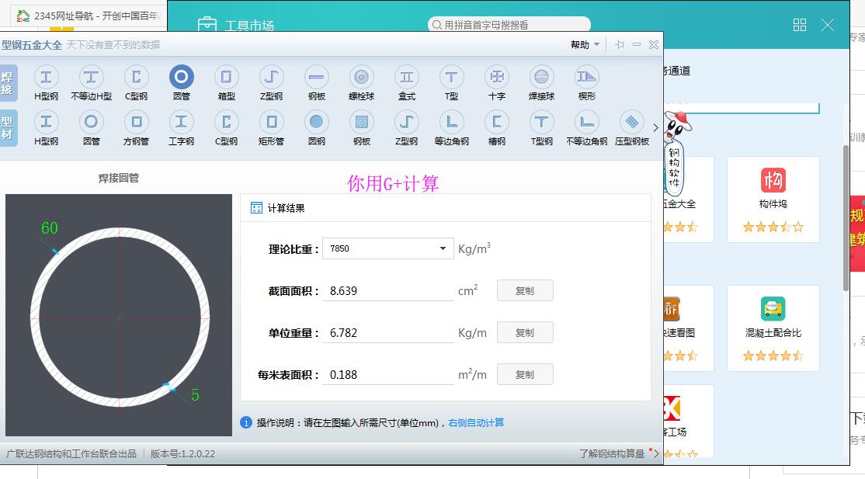Image resolution: width=865 pixels, height=479 pixels.
Task: Click the 每米表面积 result field
Action: tap(387, 375)
